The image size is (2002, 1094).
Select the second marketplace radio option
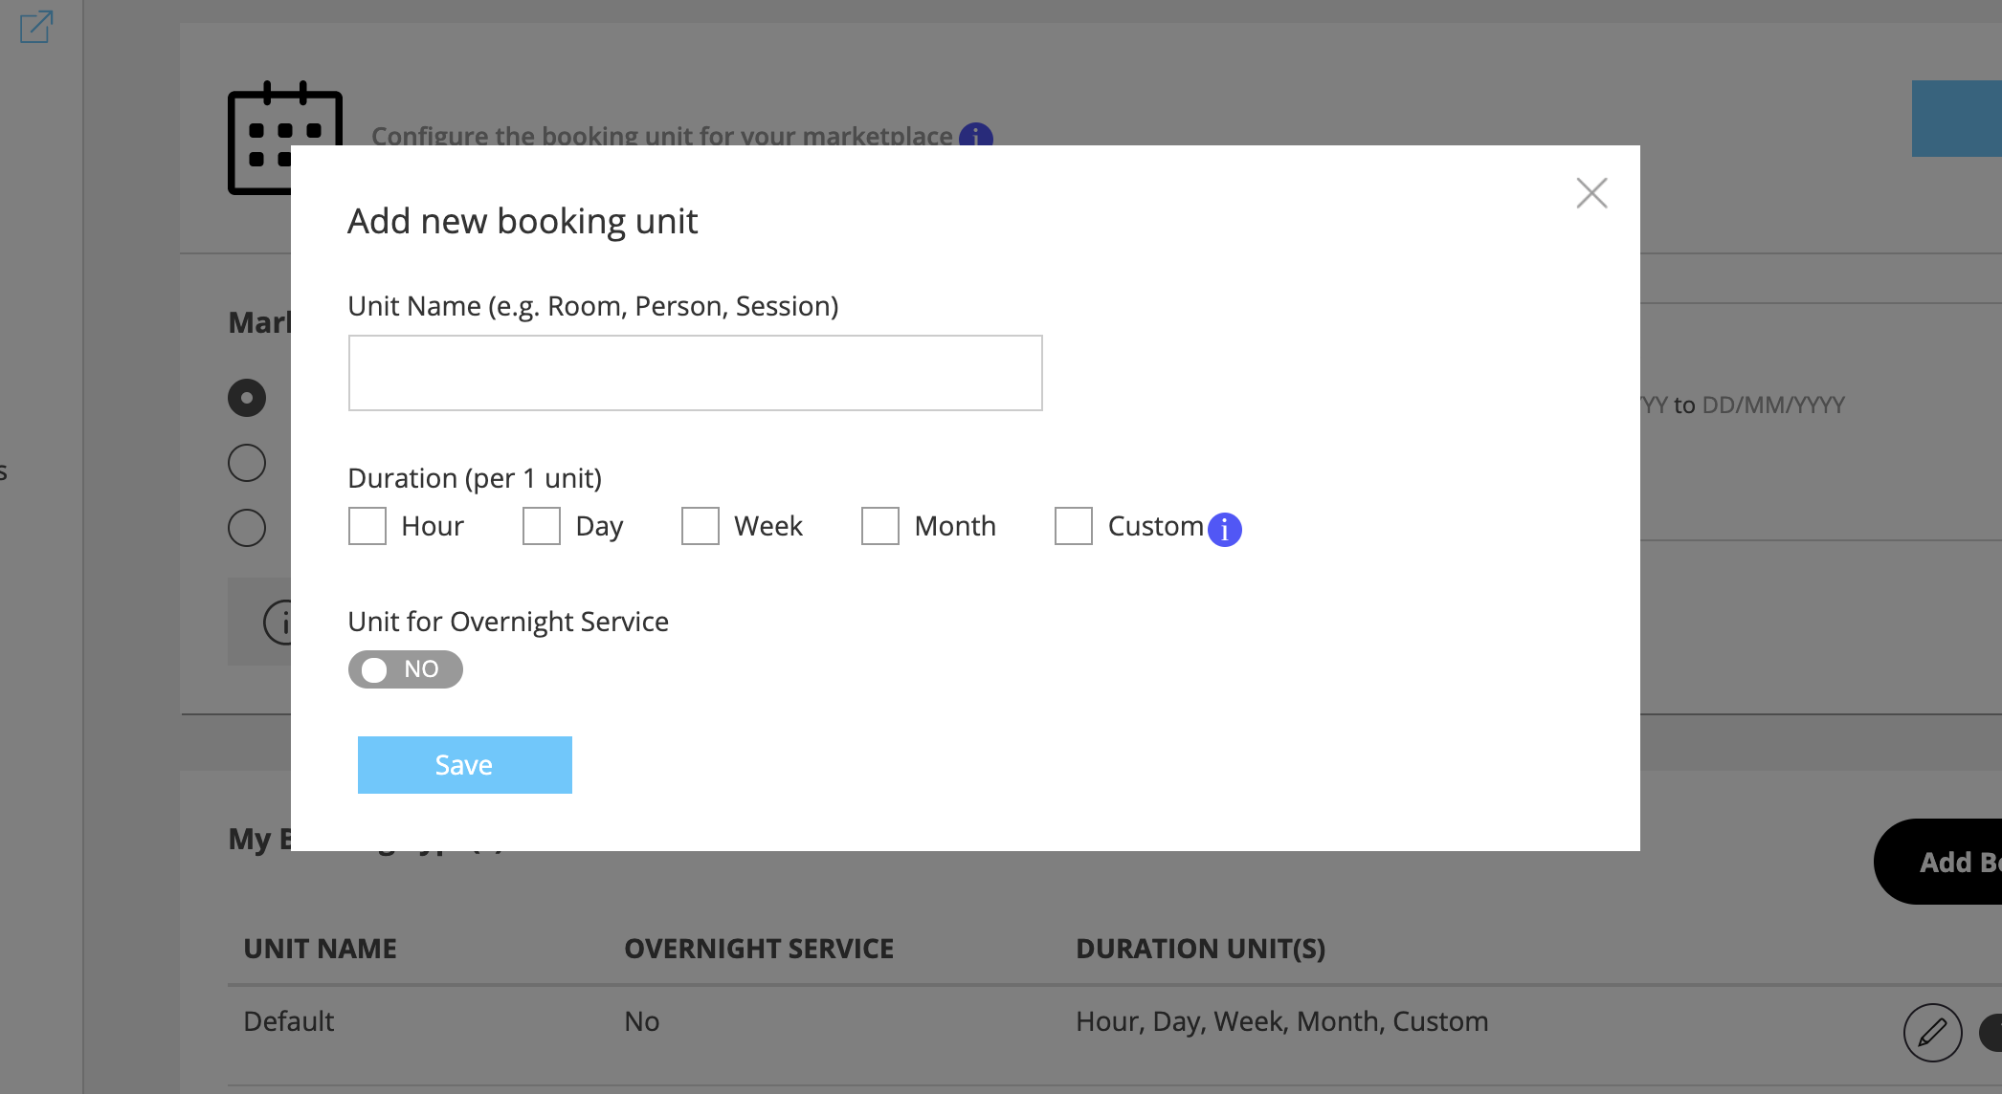click(x=247, y=463)
